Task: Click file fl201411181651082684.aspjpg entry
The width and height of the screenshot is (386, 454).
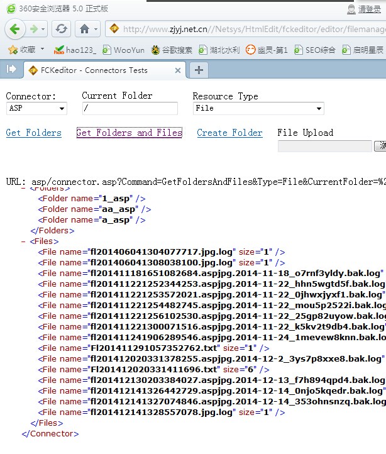Action: pos(212,274)
